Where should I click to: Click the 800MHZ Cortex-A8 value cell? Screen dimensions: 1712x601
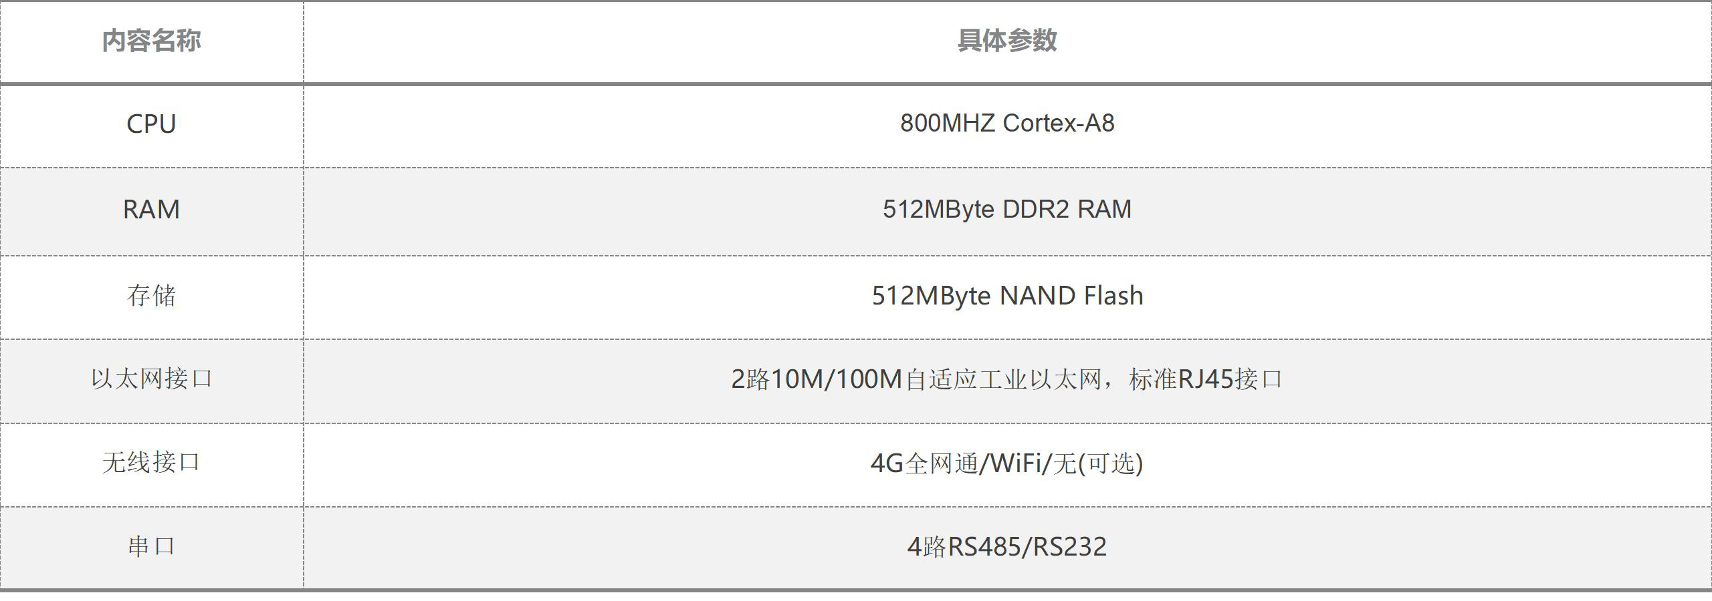coord(1007,124)
